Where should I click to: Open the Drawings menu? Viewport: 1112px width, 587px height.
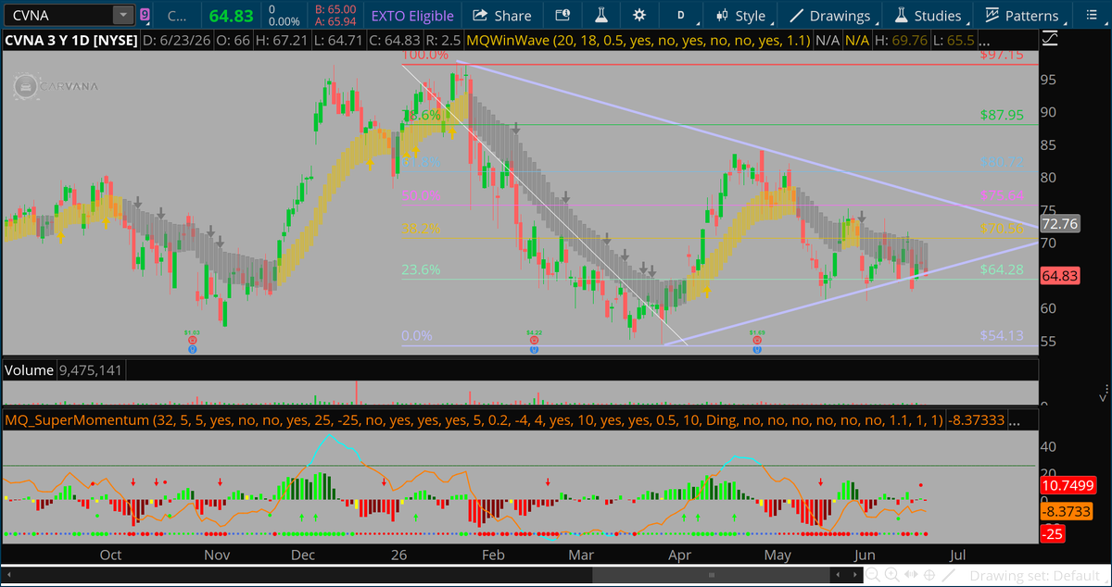click(x=830, y=16)
